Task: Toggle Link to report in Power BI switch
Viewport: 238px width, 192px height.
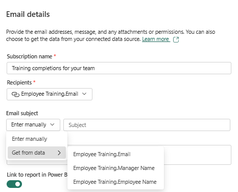Action: point(14,184)
